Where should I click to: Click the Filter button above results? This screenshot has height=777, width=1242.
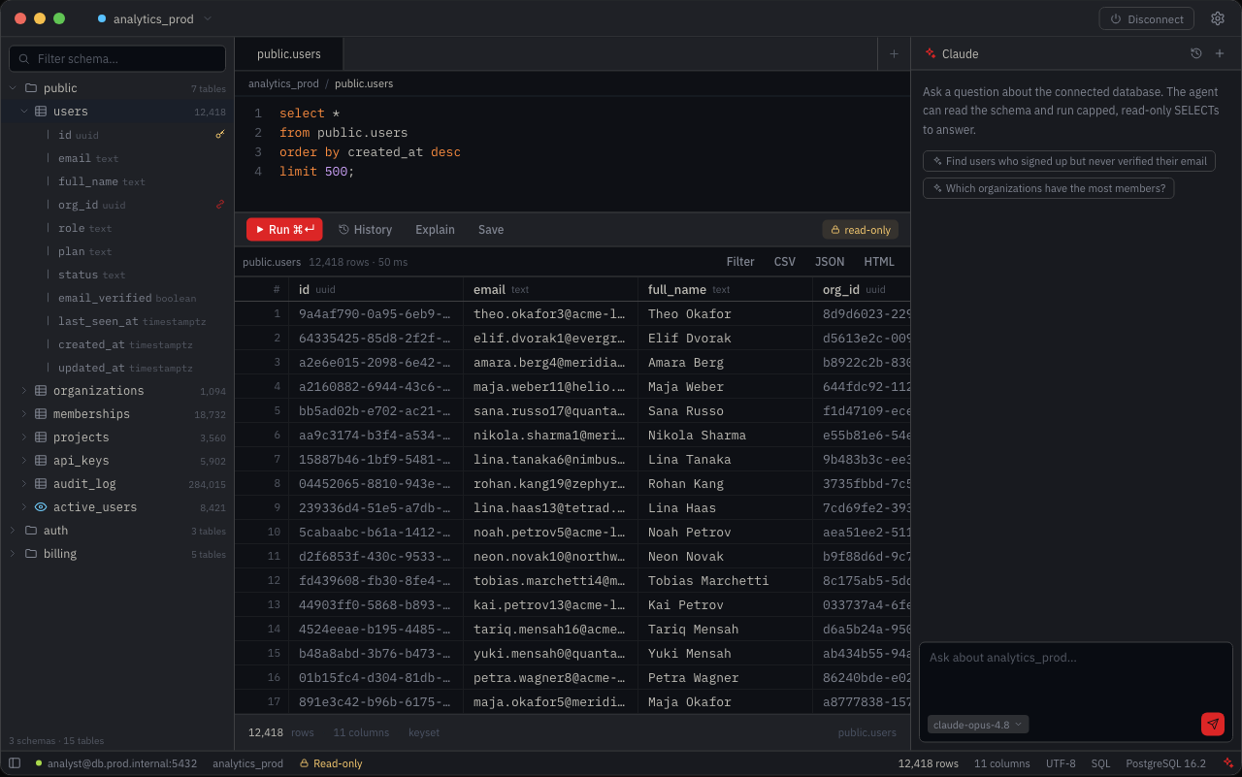tap(740, 262)
